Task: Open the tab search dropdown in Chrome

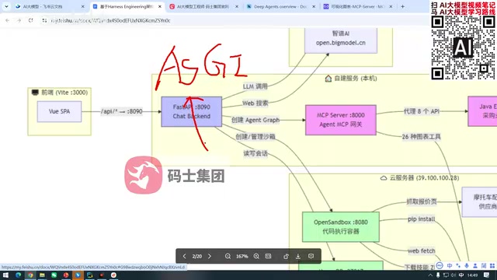Action: point(6,6)
